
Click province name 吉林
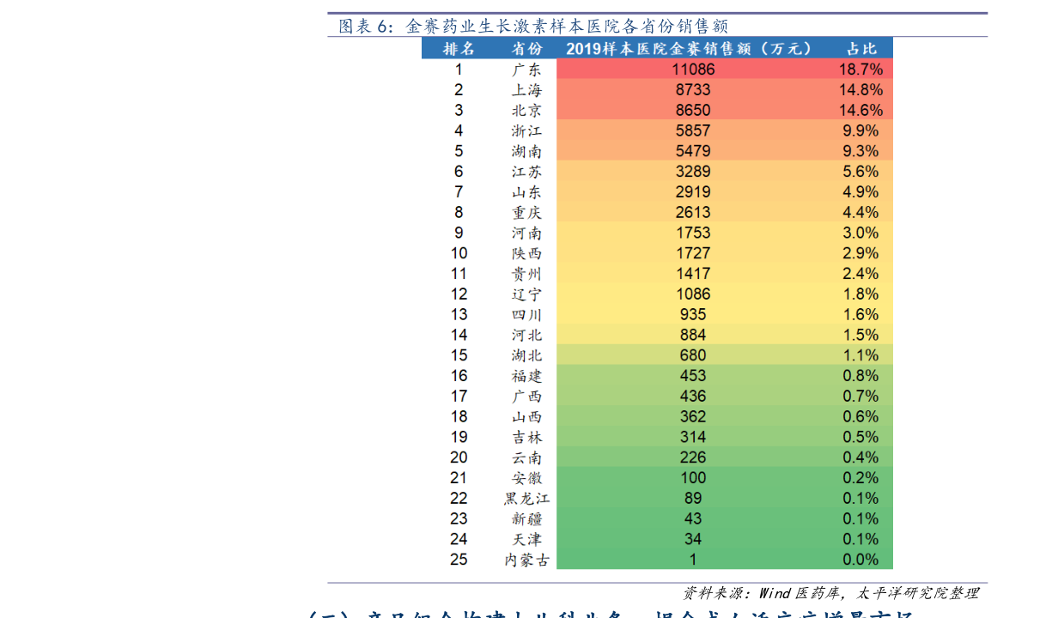pos(526,437)
